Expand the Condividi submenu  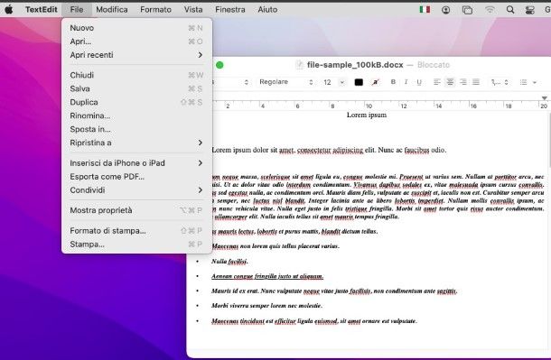point(136,190)
